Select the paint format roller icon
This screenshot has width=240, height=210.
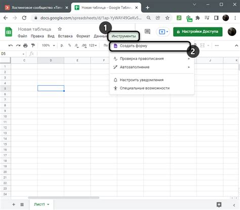point(33,46)
